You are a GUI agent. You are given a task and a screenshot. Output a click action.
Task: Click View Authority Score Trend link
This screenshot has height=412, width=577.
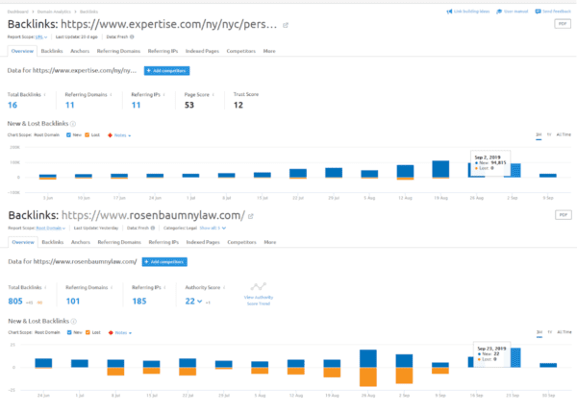259,301
